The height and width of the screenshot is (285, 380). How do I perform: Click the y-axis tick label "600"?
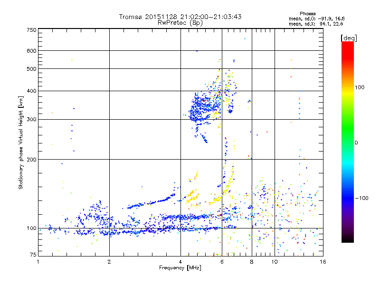32,51
